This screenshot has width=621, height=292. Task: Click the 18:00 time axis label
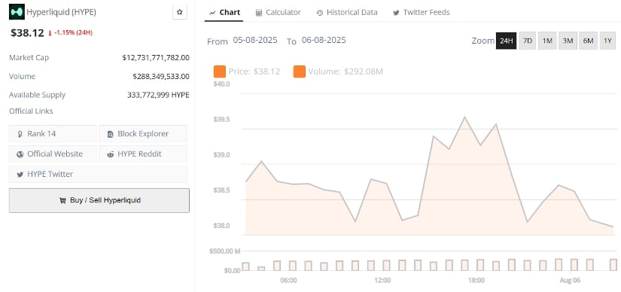[x=476, y=281]
